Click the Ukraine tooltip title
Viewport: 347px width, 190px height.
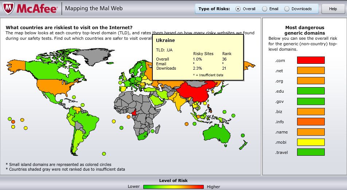165,40
